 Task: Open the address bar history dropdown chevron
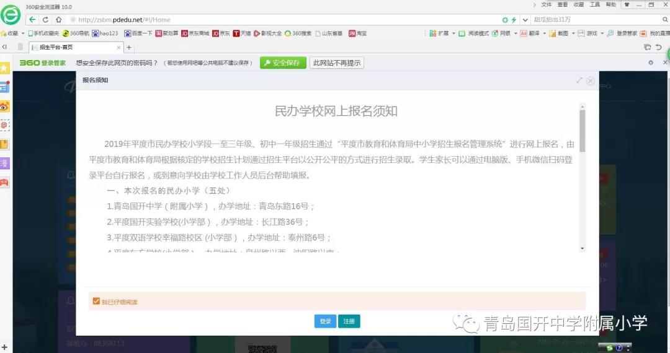coord(525,20)
